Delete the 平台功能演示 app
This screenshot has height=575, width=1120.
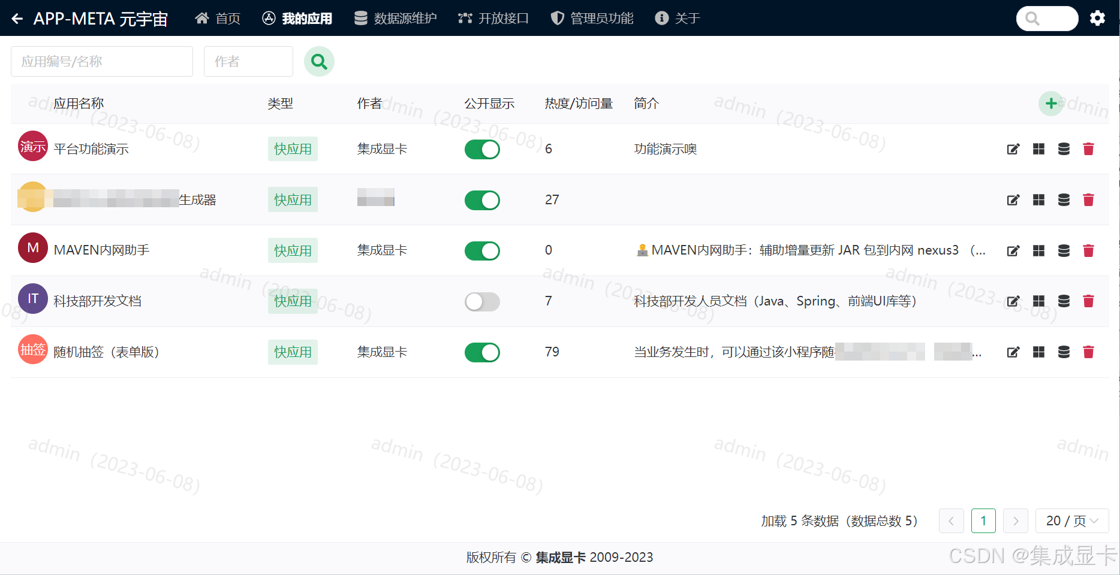pos(1089,149)
